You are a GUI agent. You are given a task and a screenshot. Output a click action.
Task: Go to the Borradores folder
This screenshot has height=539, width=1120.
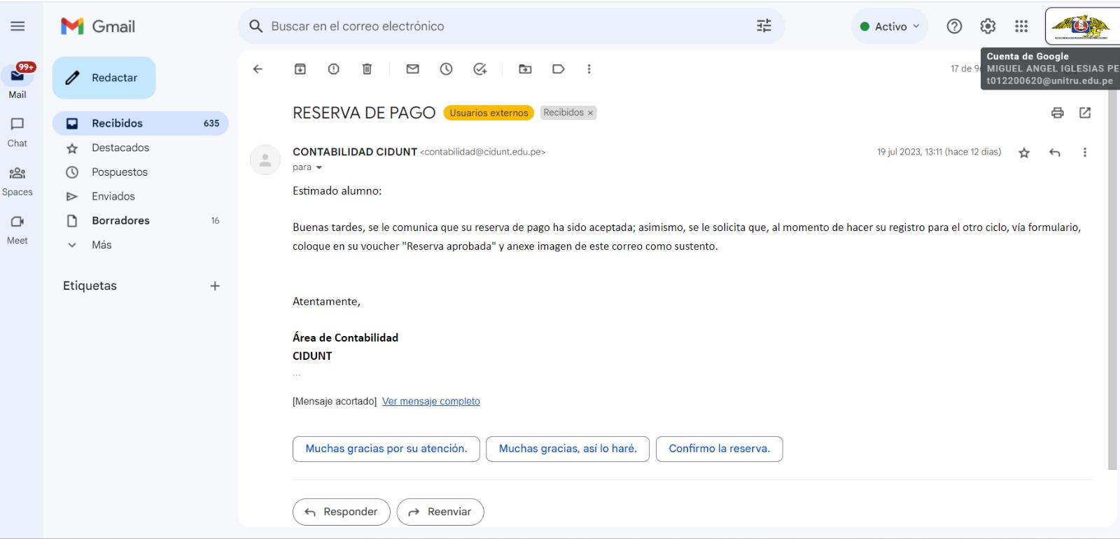[x=120, y=220]
